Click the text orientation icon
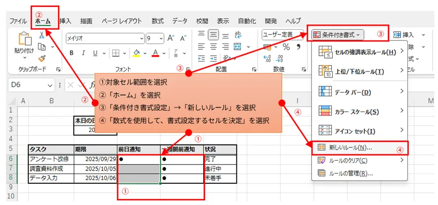 (x=226, y=58)
